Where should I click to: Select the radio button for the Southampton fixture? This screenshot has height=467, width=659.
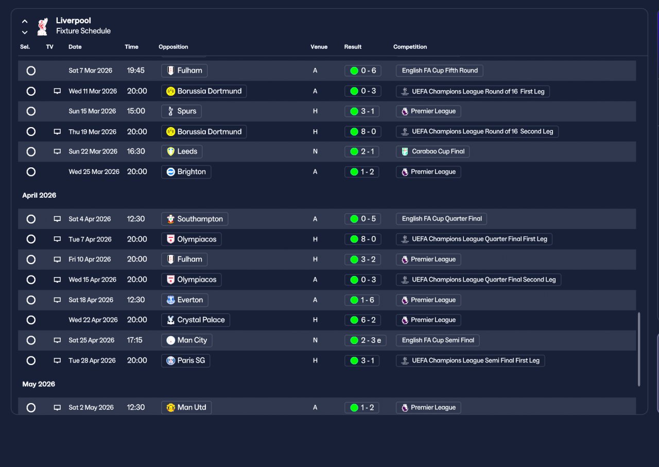pyautogui.click(x=31, y=219)
